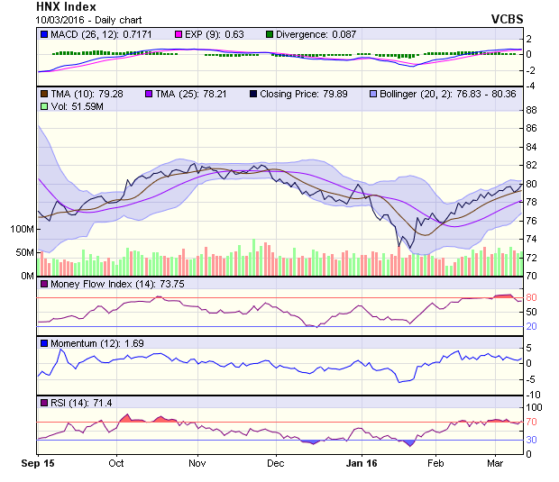Click the blue Momentum (12) legend swatch

point(44,343)
